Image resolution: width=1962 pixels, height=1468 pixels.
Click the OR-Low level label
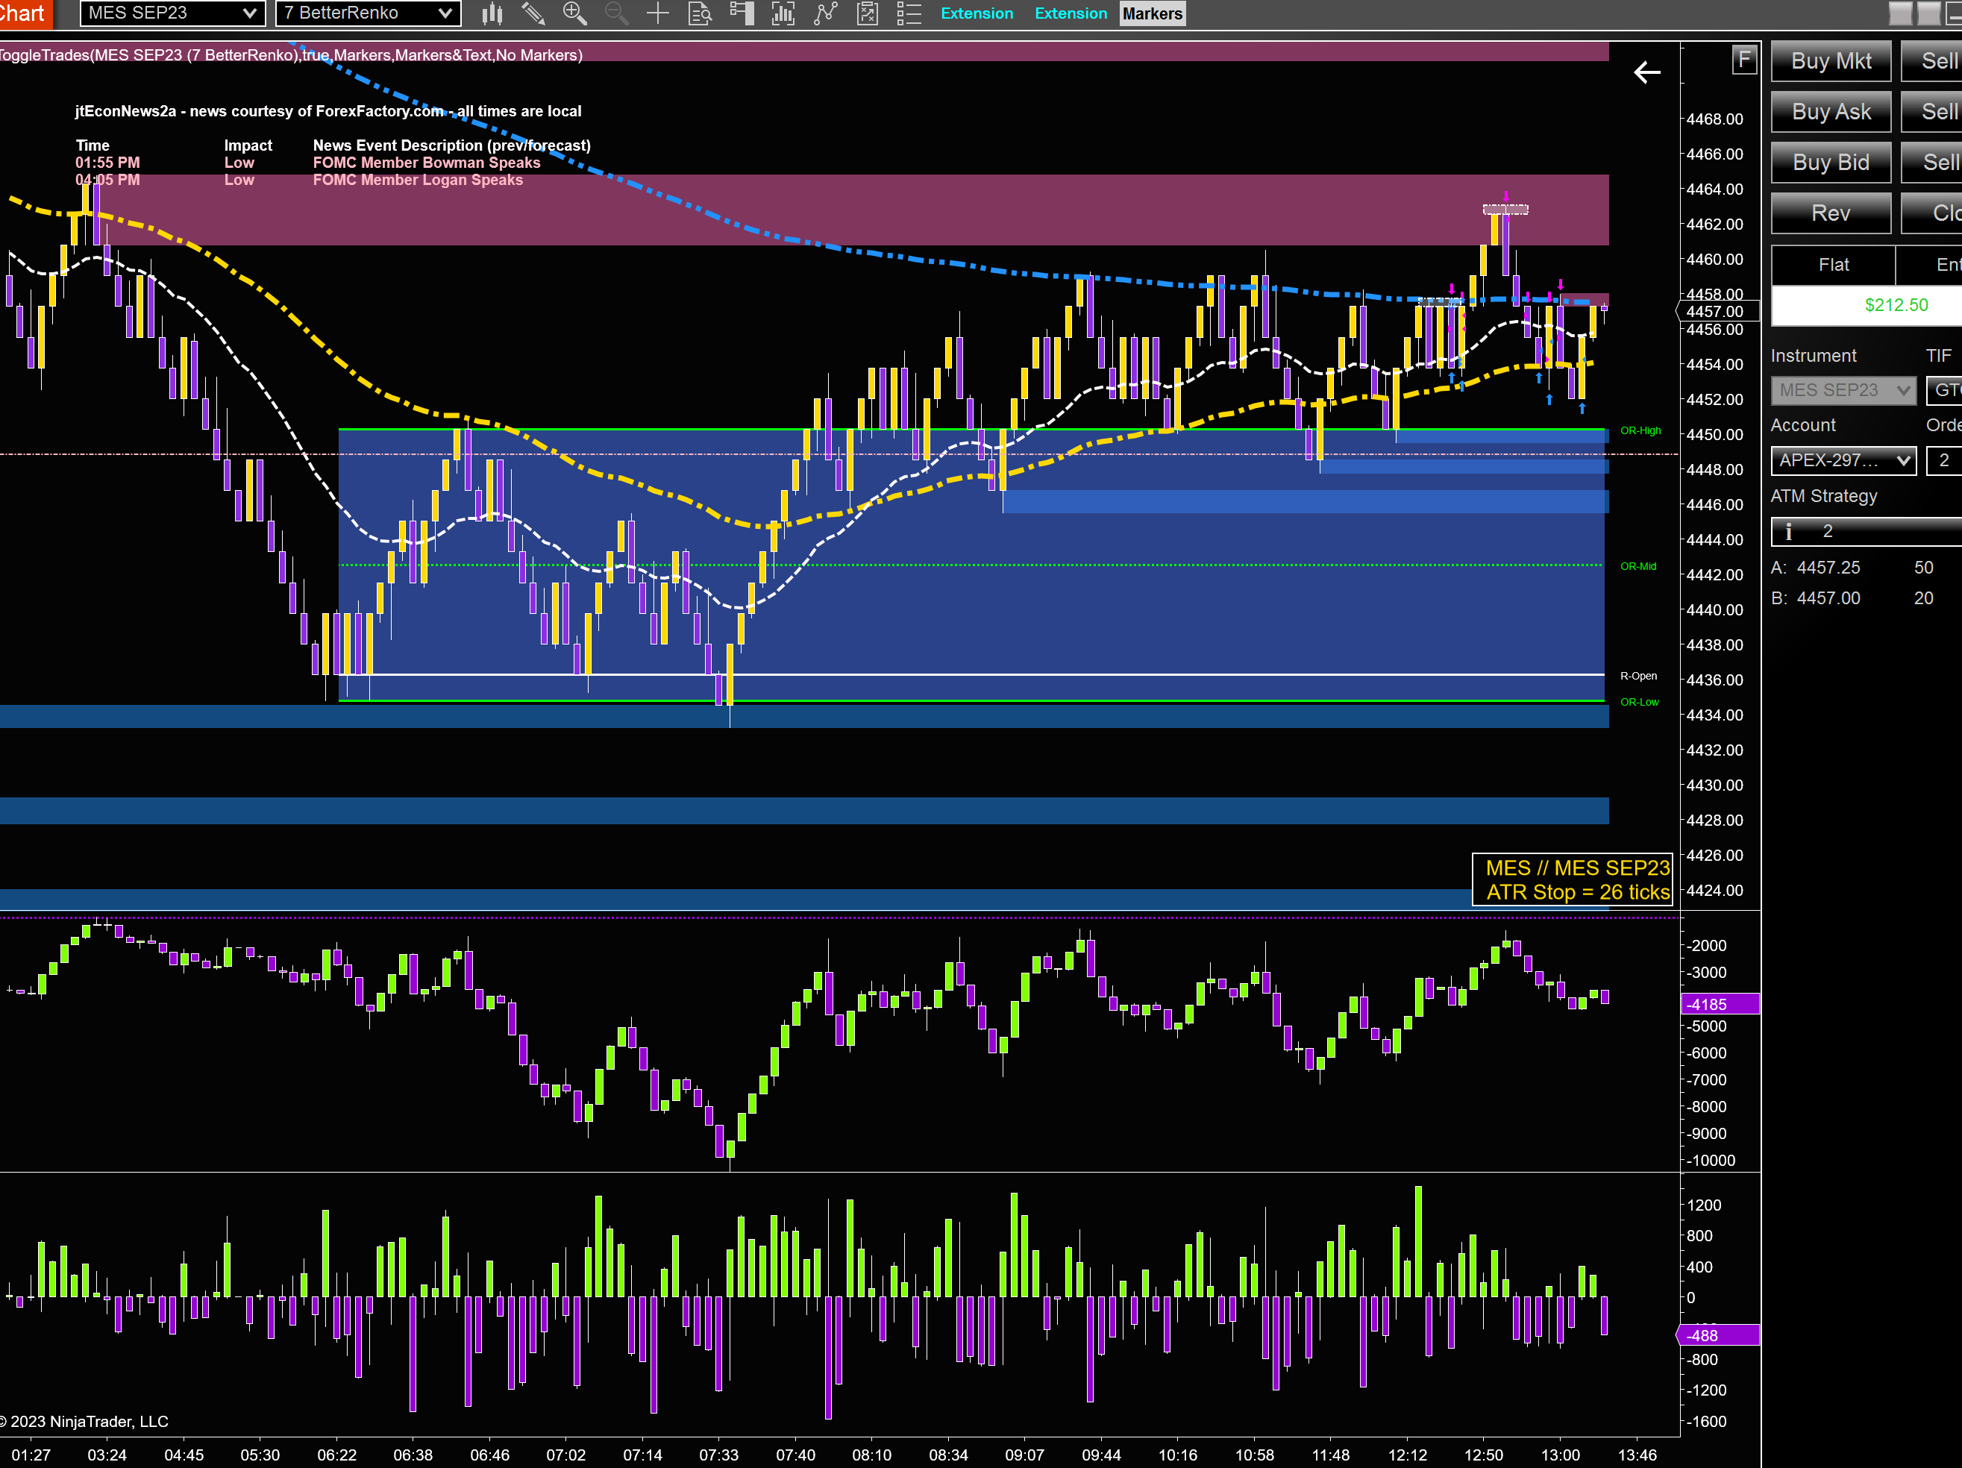pyautogui.click(x=1639, y=703)
